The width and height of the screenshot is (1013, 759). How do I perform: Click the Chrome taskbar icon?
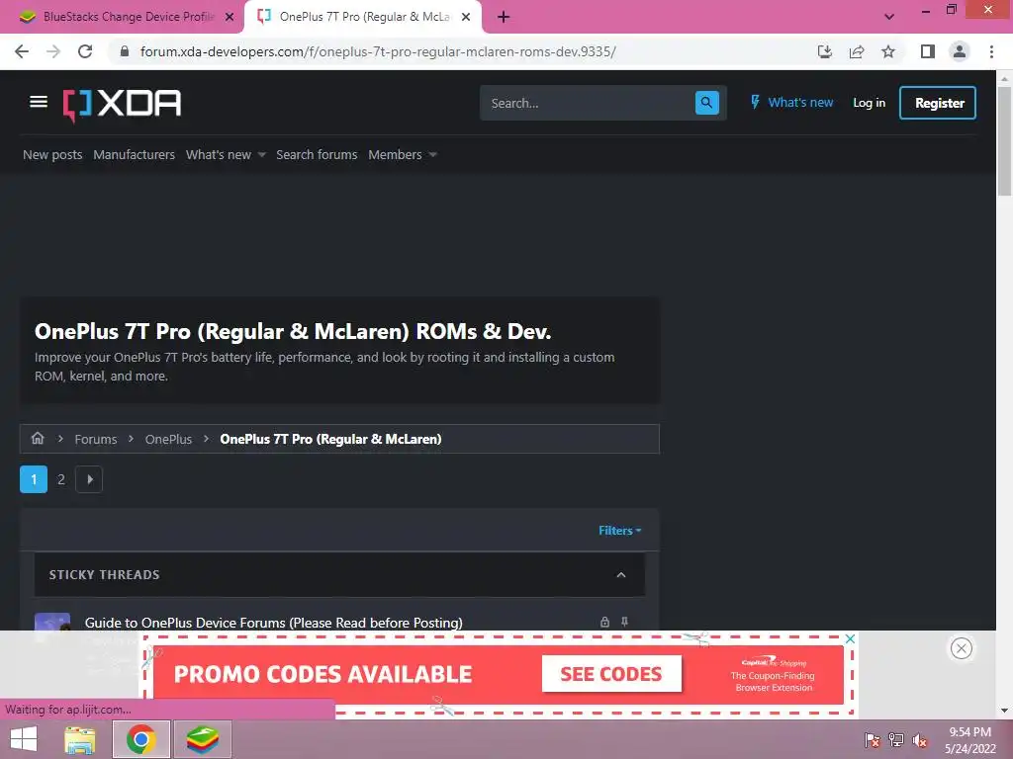pyautogui.click(x=141, y=739)
